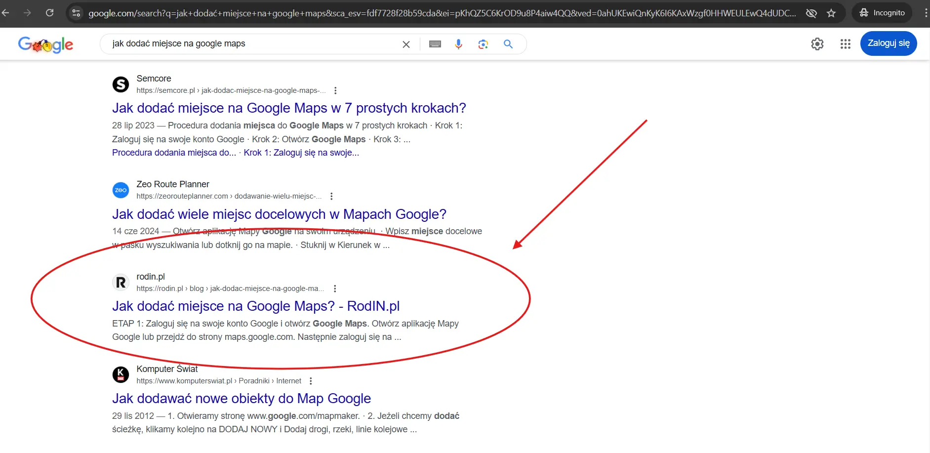Click the Zaloguj się sign-in button
The width and height of the screenshot is (930, 453).
[x=889, y=43]
